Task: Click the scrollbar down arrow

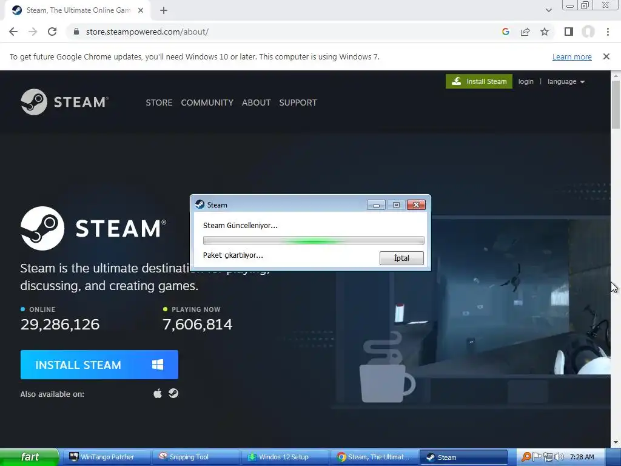Action: tap(616, 442)
